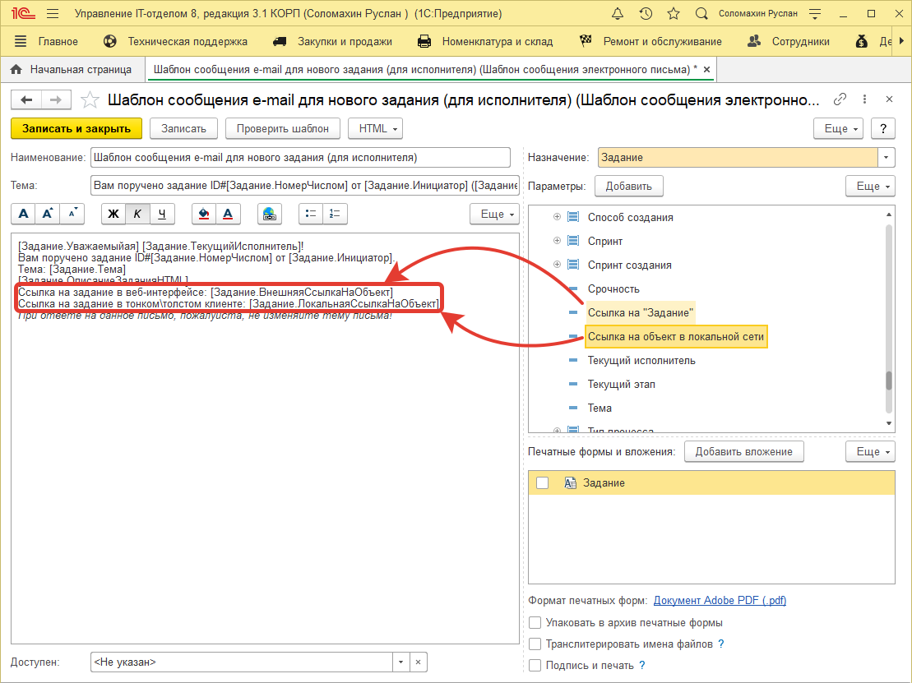Open 'Техническая поддержка' menu section
Image resolution: width=912 pixels, height=683 pixels.
click(187, 41)
